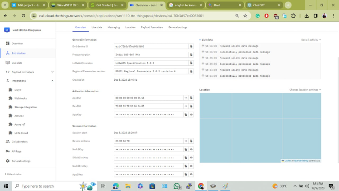
Task: Go to Collaborators in sidebar
Action: point(19,142)
